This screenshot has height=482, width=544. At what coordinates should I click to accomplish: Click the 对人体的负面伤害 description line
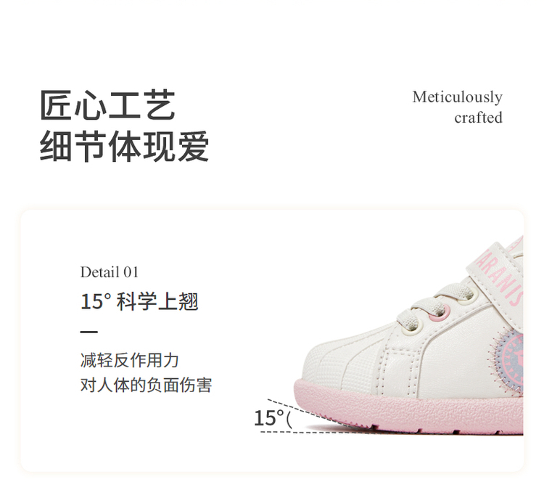pos(146,385)
